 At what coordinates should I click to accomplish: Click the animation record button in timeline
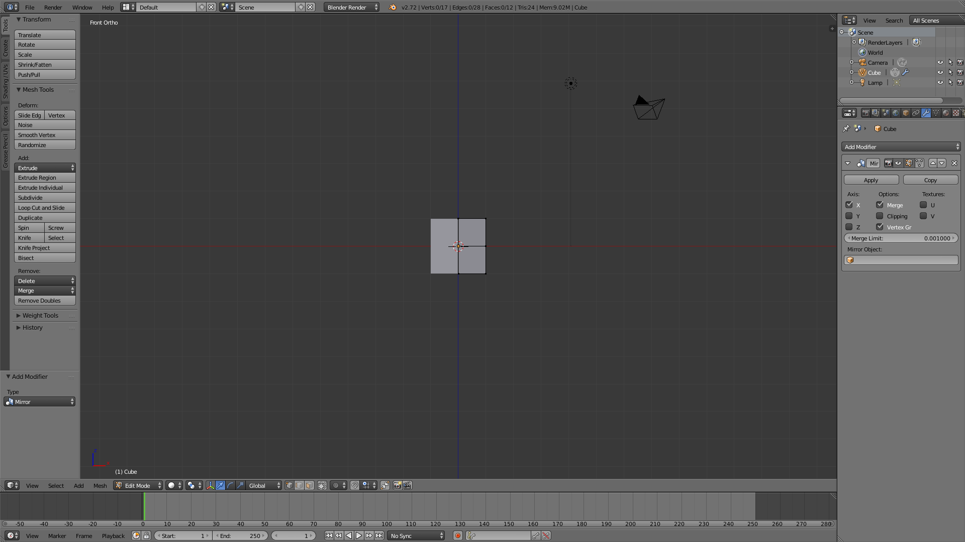pos(458,535)
